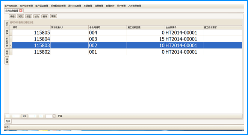Open the 信息管理 menu

(99, 6)
